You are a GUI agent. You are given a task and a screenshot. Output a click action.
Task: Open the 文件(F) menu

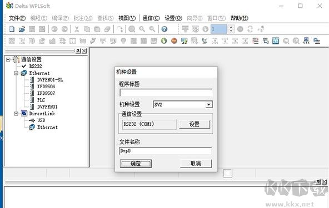pos(17,18)
